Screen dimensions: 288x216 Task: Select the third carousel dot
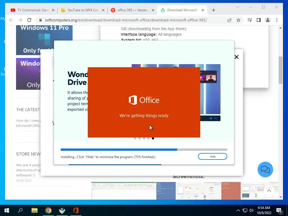click(144, 138)
